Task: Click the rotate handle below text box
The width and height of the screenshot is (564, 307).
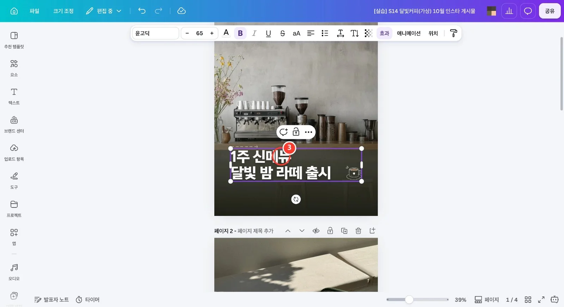Action: click(x=296, y=199)
